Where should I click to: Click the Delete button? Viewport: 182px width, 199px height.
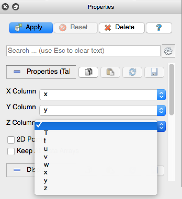point(122,27)
